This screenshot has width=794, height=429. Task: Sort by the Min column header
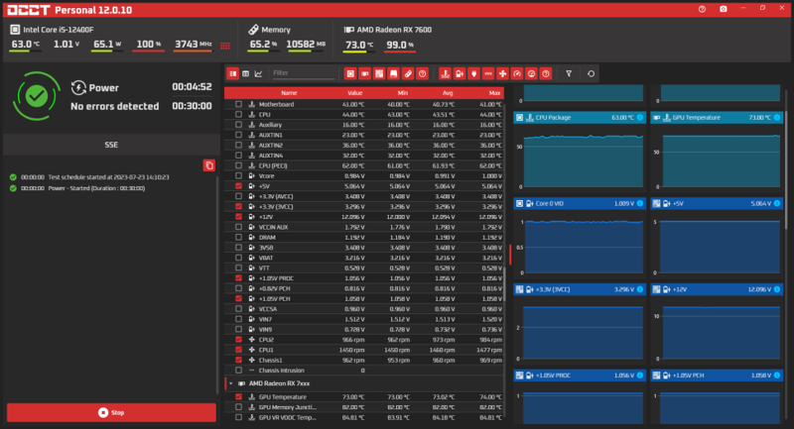click(x=403, y=93)
